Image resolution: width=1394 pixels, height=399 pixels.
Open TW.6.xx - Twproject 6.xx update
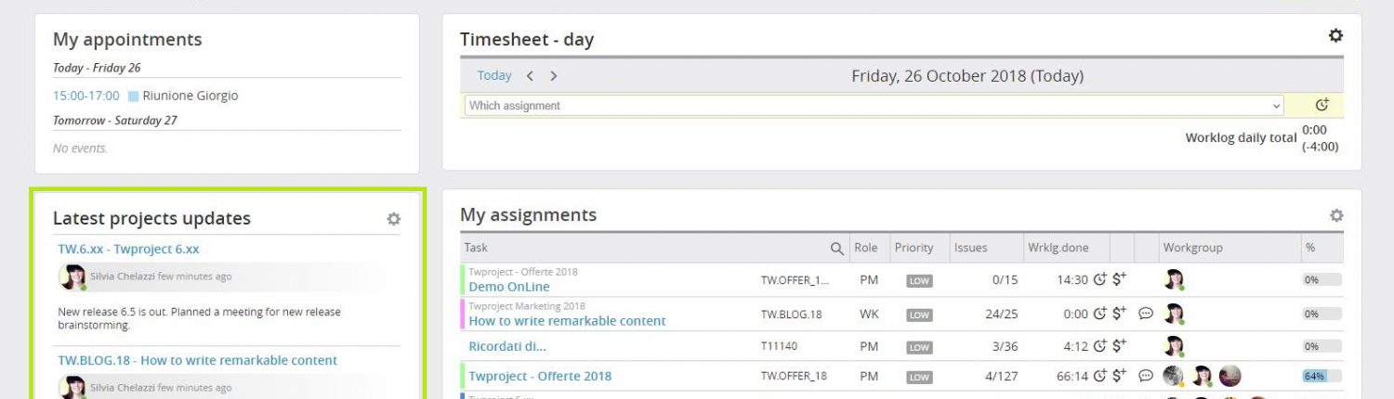[128, 249]
